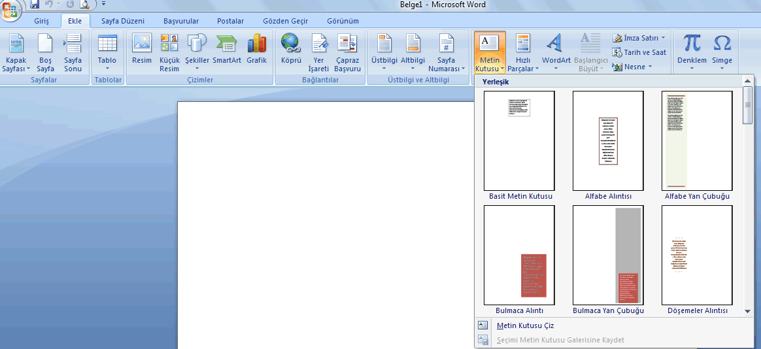The image size is (761, 349).
Task: Add a Yer İşareti bookmark
Action: (319, 52)
